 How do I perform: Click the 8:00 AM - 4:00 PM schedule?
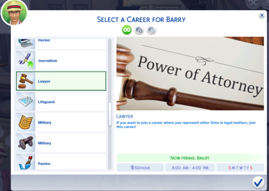(x=190, y=167)
